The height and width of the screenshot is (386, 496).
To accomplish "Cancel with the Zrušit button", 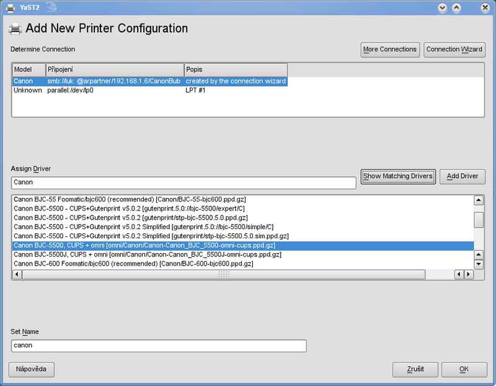I will (x=415, y=369).
